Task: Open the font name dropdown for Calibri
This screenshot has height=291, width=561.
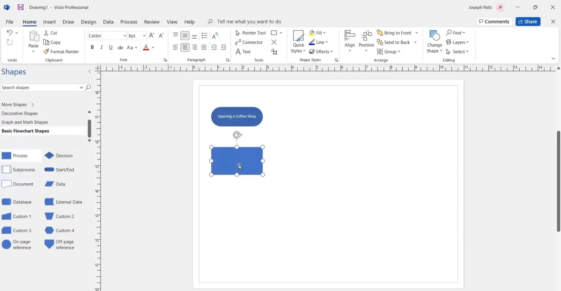Action: [x=125, y=36]
